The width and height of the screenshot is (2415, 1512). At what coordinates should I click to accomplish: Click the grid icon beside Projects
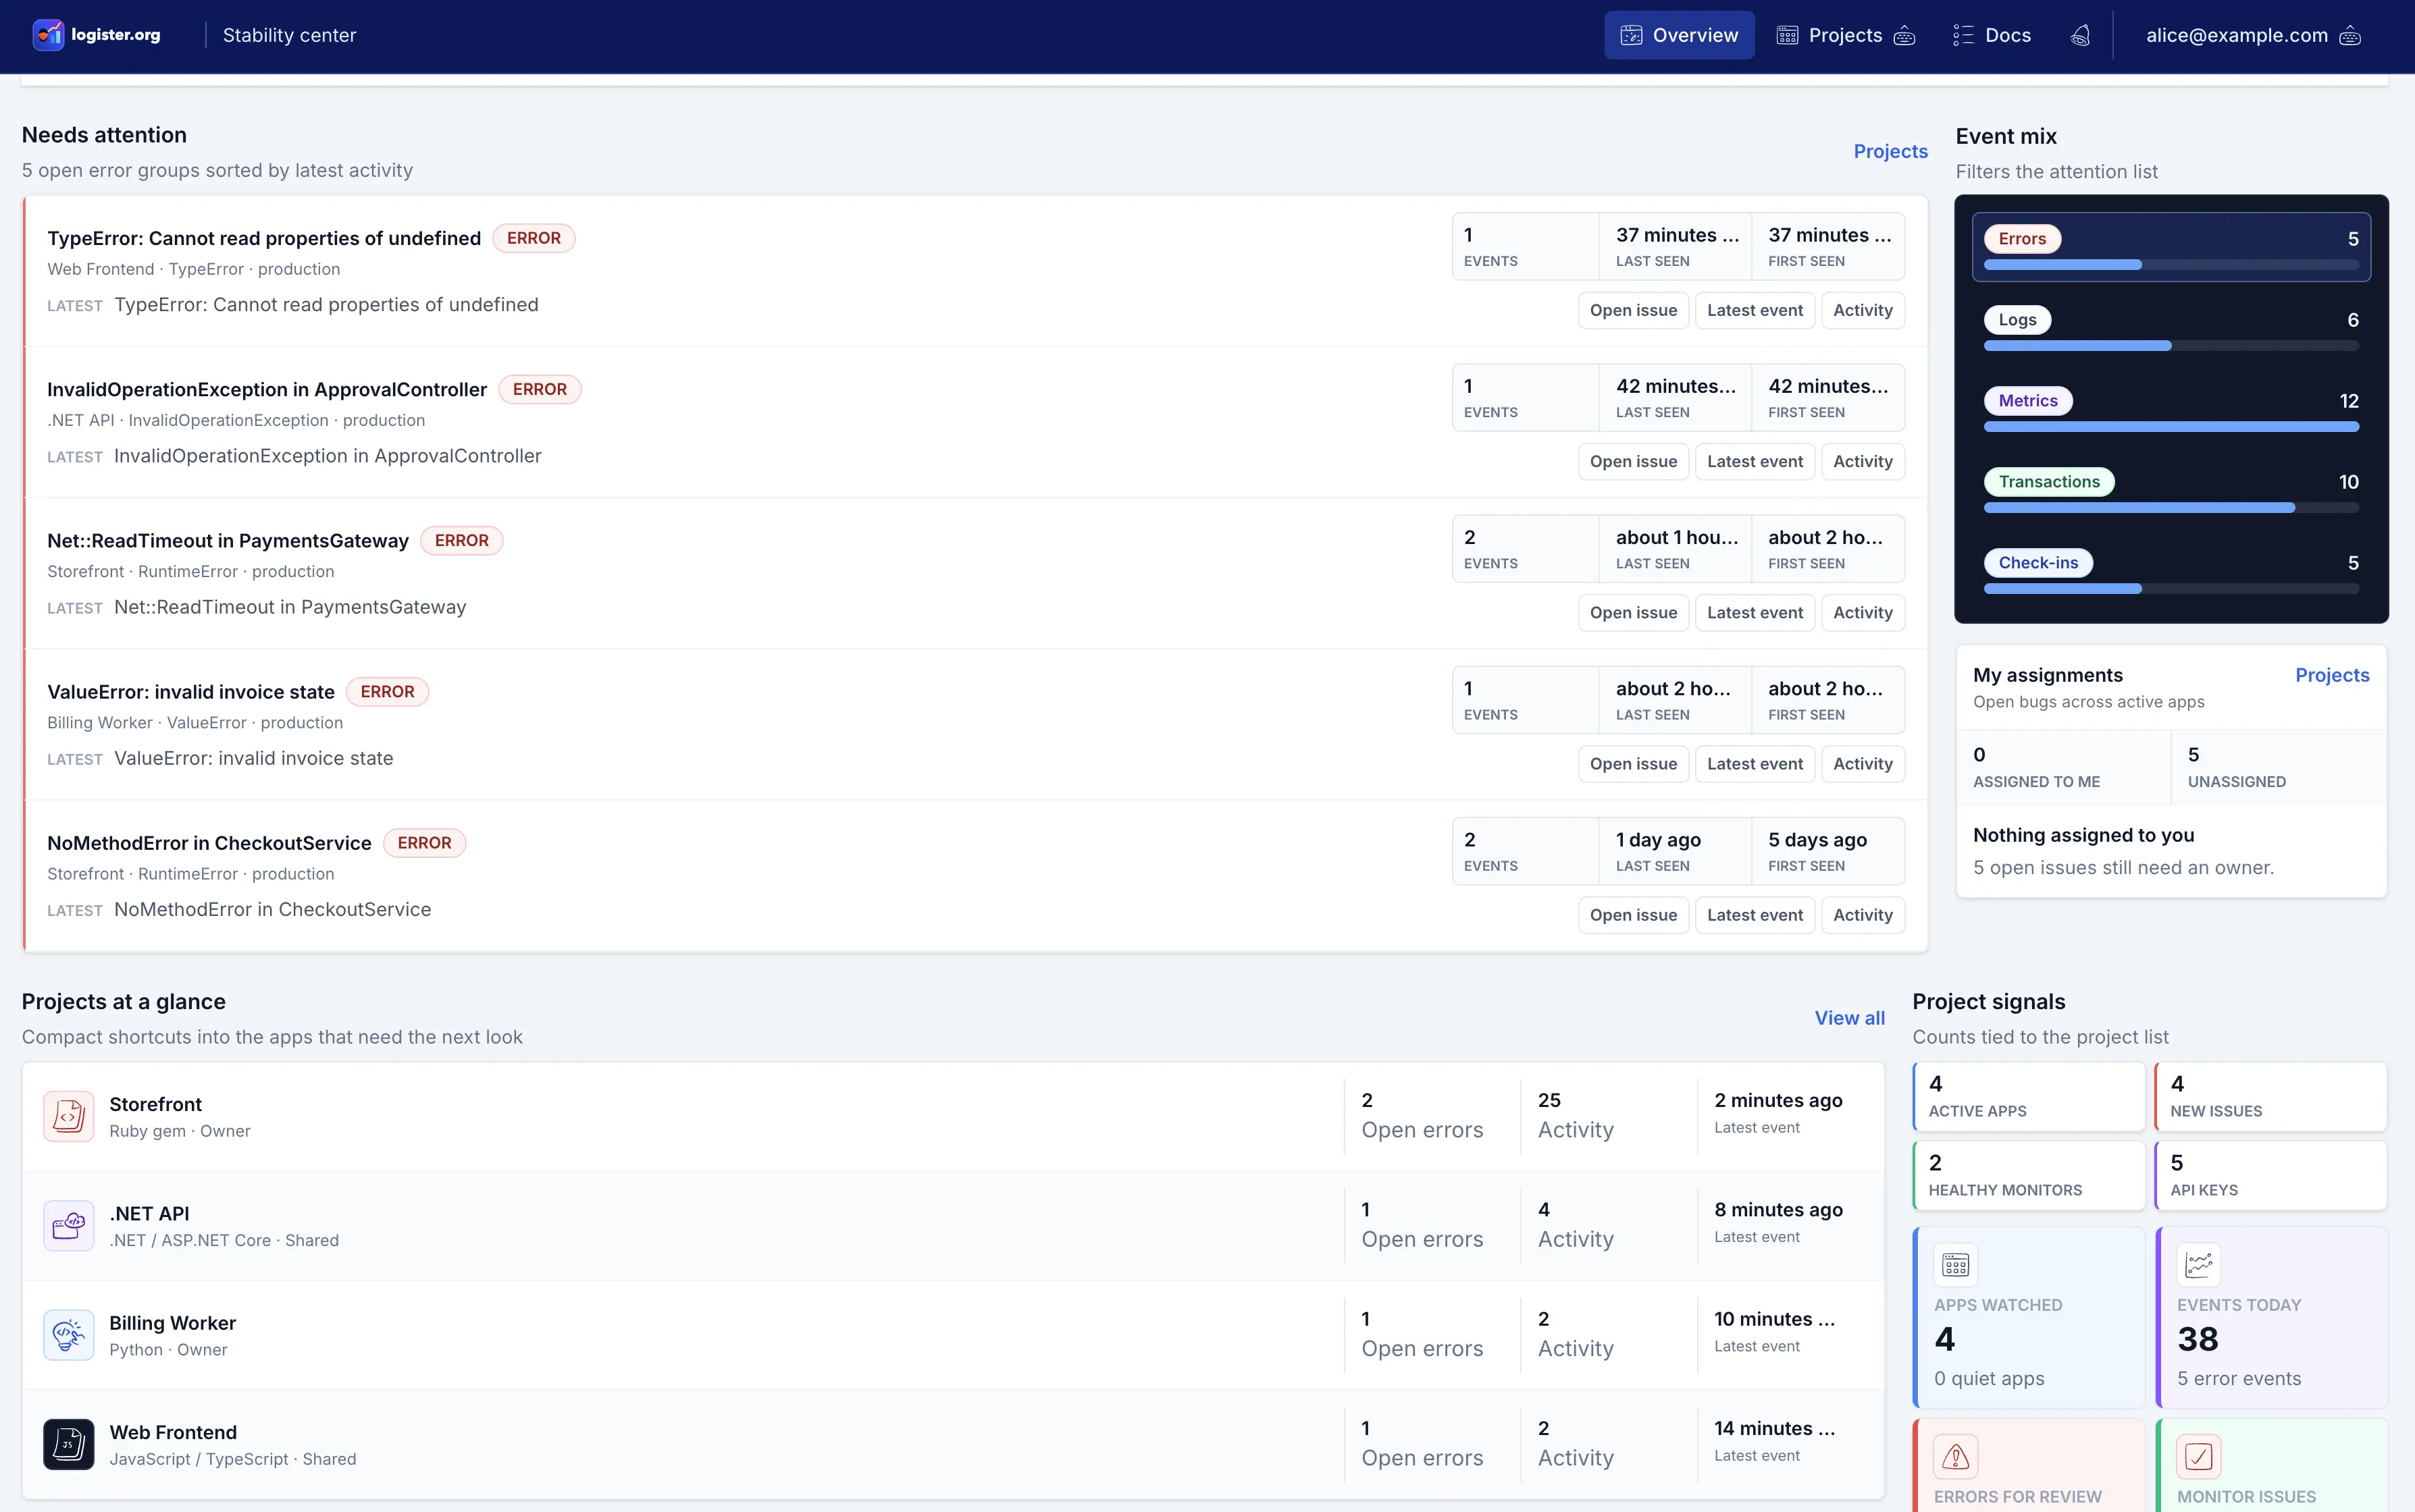point(1788,35)
